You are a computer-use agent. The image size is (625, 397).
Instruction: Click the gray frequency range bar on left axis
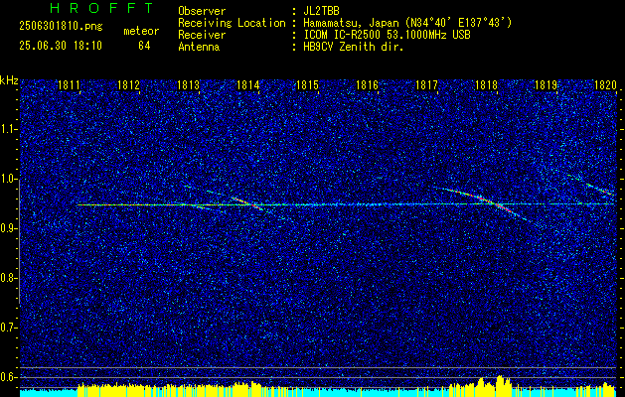coord(19,241)
